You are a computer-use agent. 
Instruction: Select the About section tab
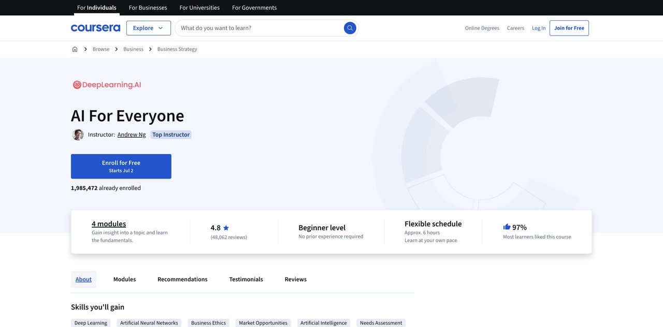pyautogui.click(x=83, y=279)
